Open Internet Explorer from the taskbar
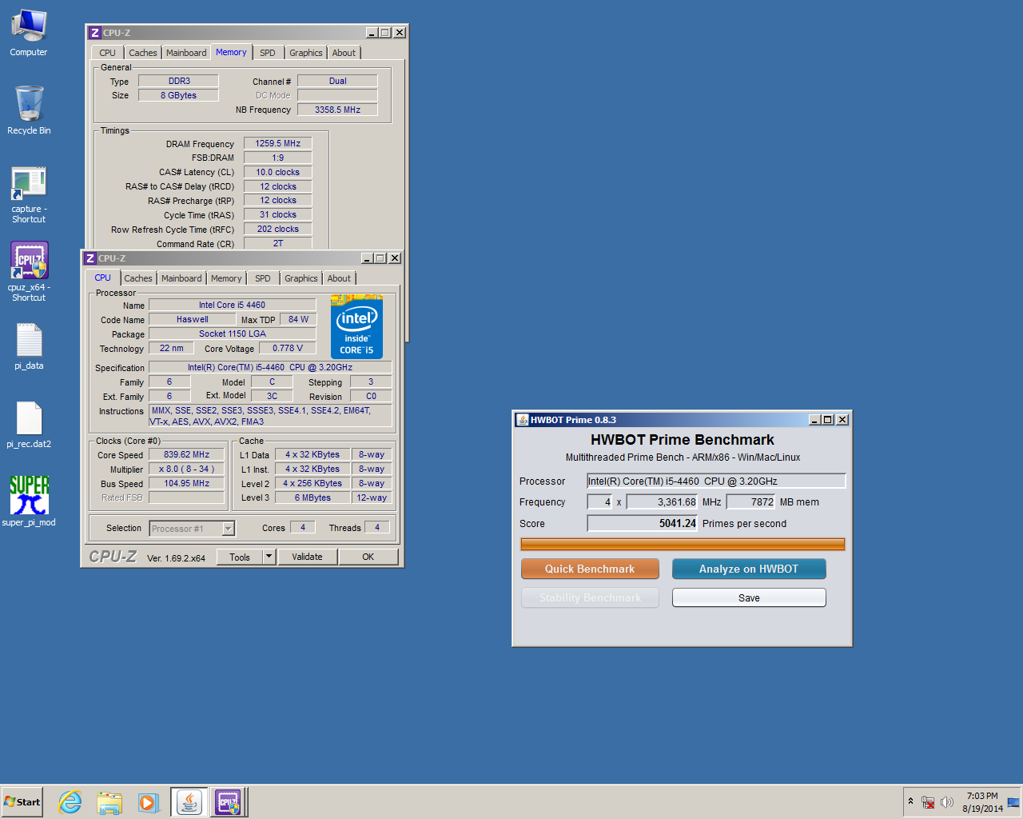 click(x=70, y=802)
